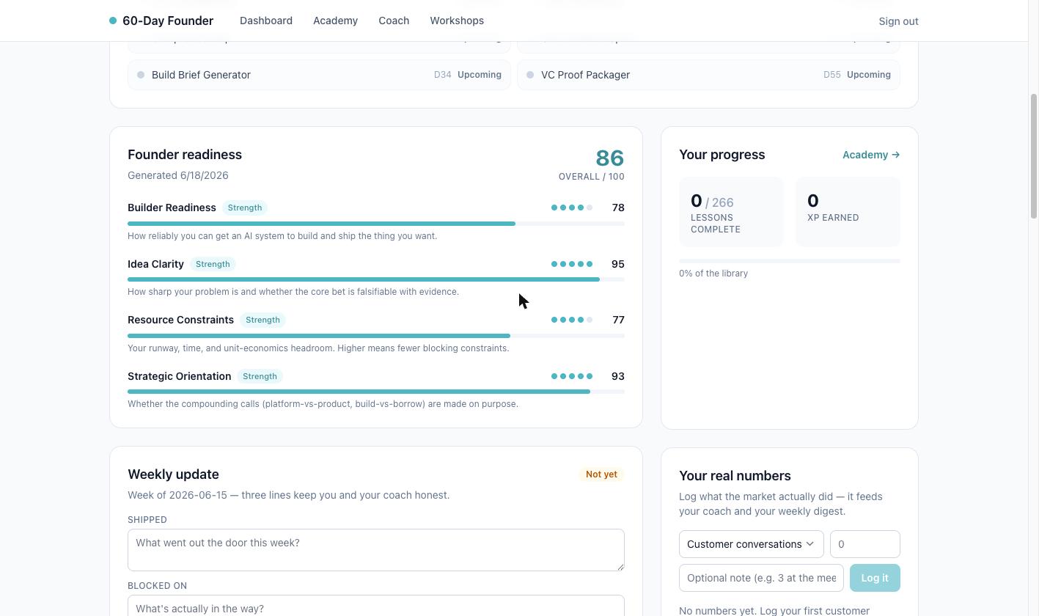Click the Builder Readiness dot rating
Screen dimensions: 1039x616
click(572, 208)
